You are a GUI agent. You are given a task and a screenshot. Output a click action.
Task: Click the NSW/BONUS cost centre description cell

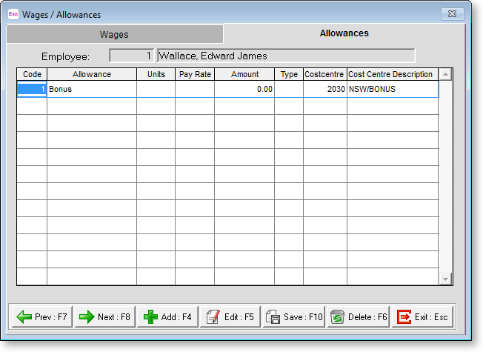pos(392,89)
